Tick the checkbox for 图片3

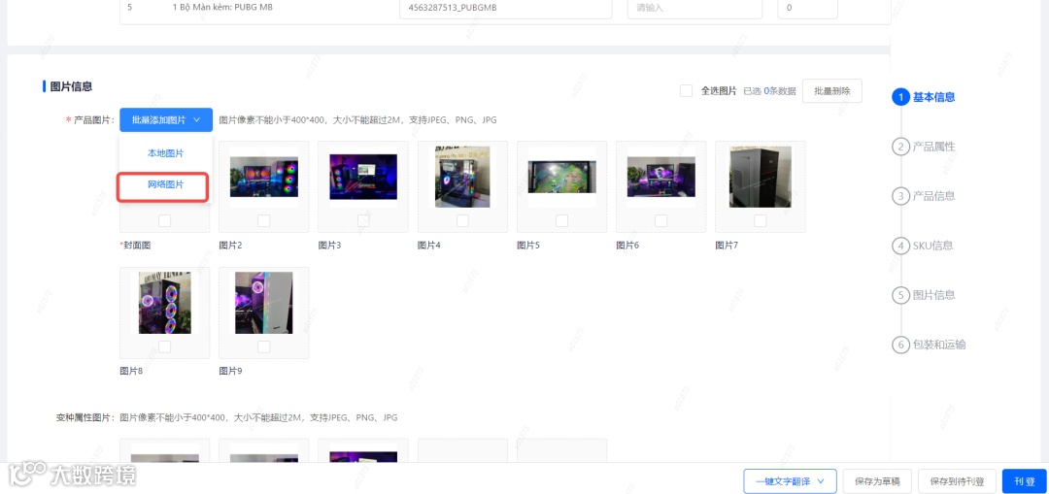point(362,220)
